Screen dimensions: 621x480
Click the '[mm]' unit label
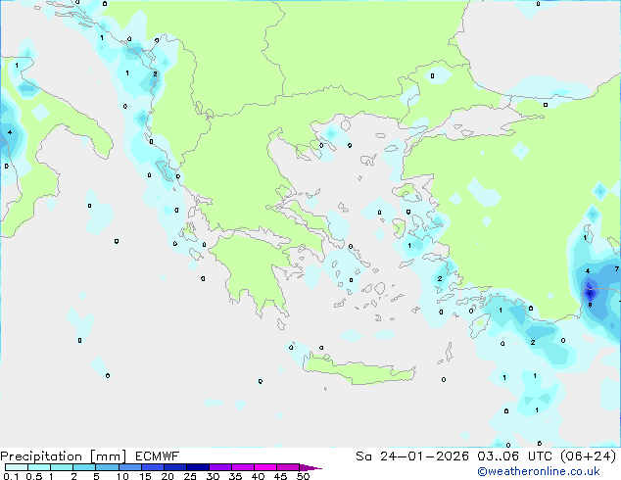point(109,456)
